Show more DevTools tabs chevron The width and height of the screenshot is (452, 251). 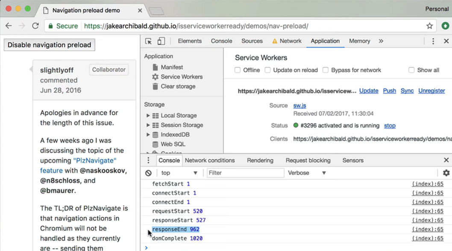click(381, 41)
